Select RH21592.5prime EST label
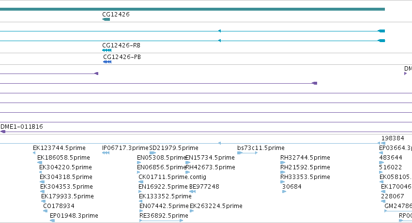This screenshot has width=412, height=223. pyautogui.click(x=305, y=167)
